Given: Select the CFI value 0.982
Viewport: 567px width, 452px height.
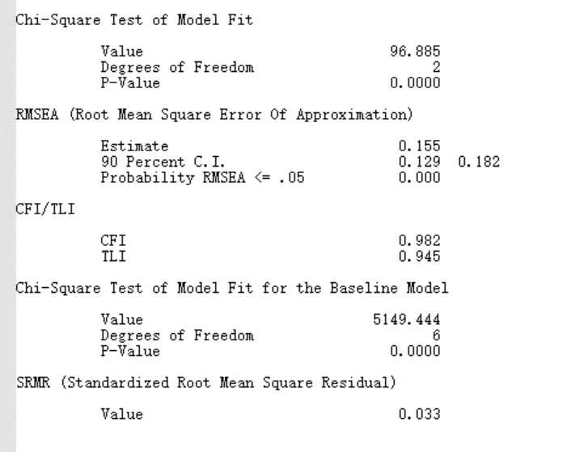Looking at the screenshot, I should [x=420, y=240].
